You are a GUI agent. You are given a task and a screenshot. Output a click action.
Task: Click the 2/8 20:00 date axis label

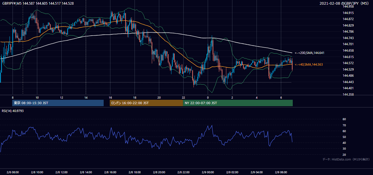pyautogui.click(x=159, y=172)
